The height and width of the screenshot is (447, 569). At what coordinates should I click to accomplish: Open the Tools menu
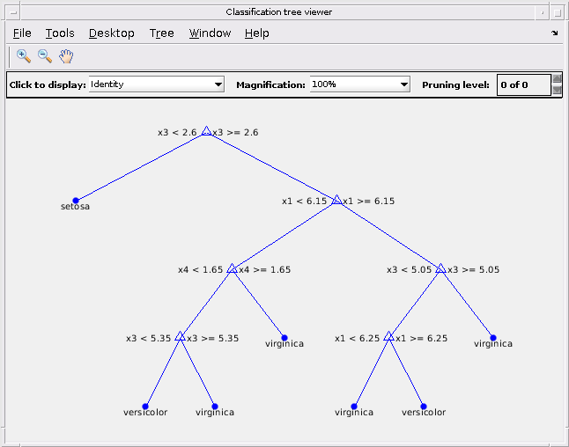[x=60, y=33]
